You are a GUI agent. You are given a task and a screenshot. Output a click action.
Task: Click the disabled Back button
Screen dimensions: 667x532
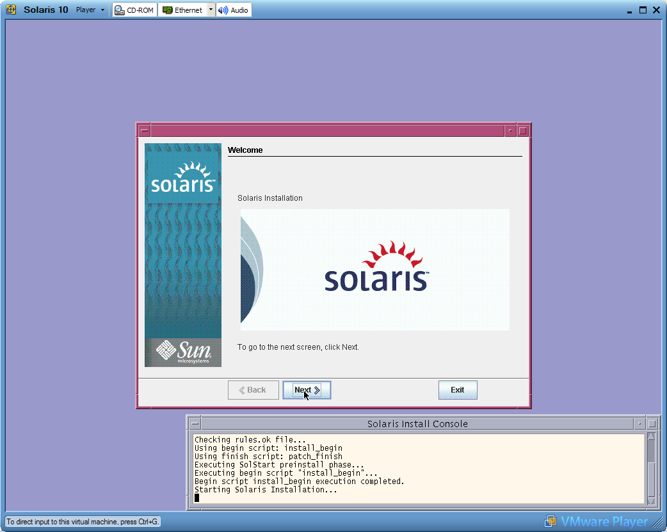coord(253,390)
